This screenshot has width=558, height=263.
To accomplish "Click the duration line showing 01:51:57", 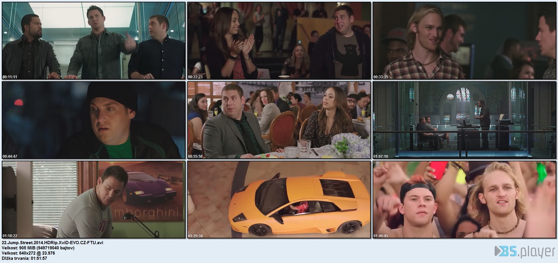I will coord(24,258).
